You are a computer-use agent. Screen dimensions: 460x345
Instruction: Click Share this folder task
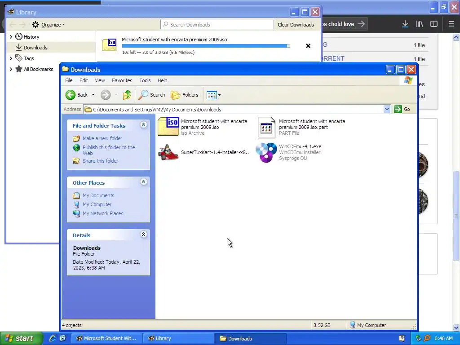(x=100, y=161)
